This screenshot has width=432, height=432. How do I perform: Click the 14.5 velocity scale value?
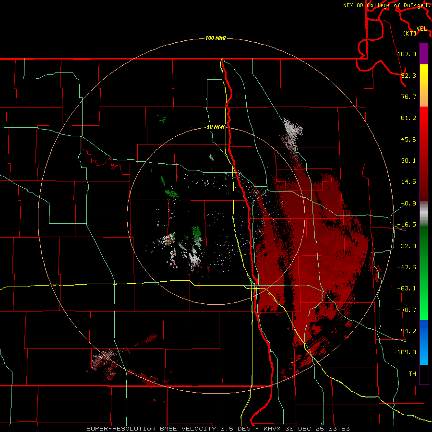408,182
